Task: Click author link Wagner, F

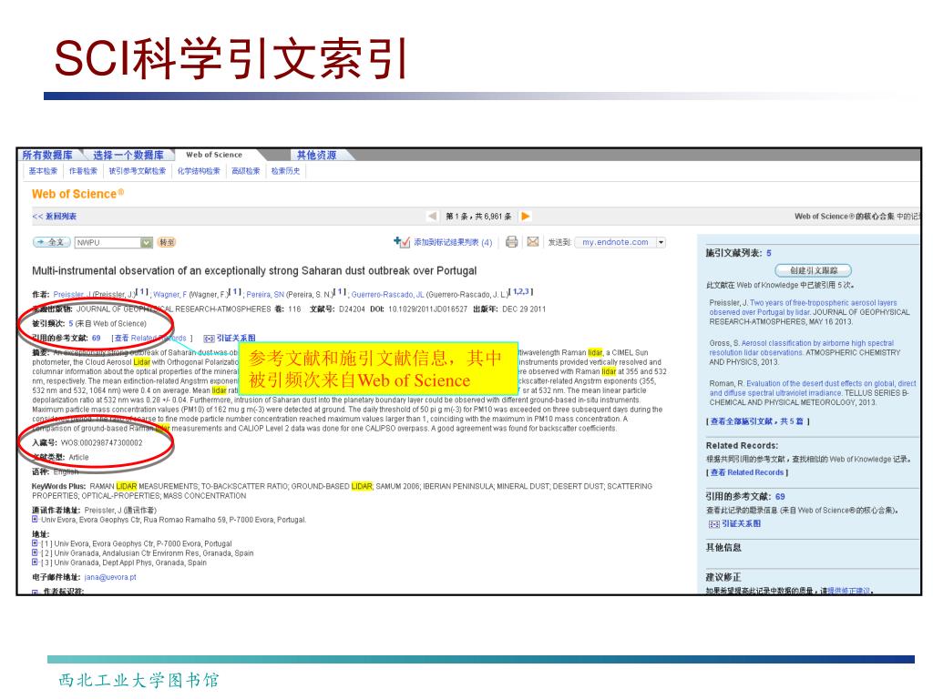Action: [170, 295]
